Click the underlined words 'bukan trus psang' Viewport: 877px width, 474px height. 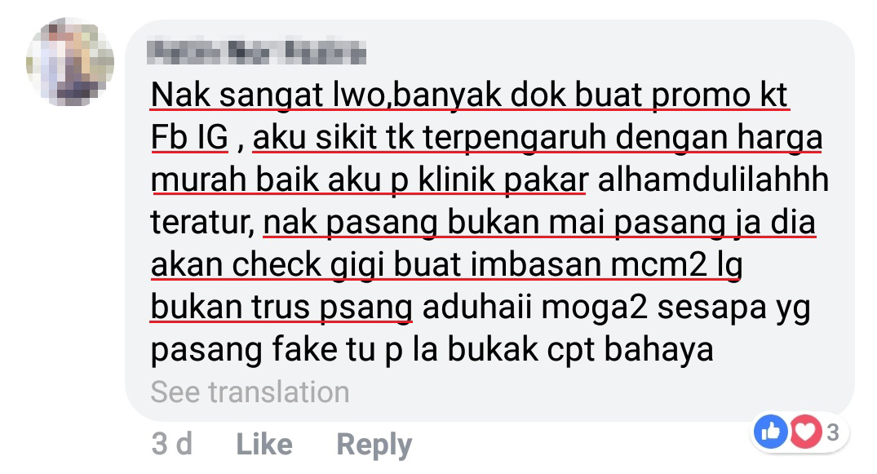pyautogui.click(x=282, y=308)
